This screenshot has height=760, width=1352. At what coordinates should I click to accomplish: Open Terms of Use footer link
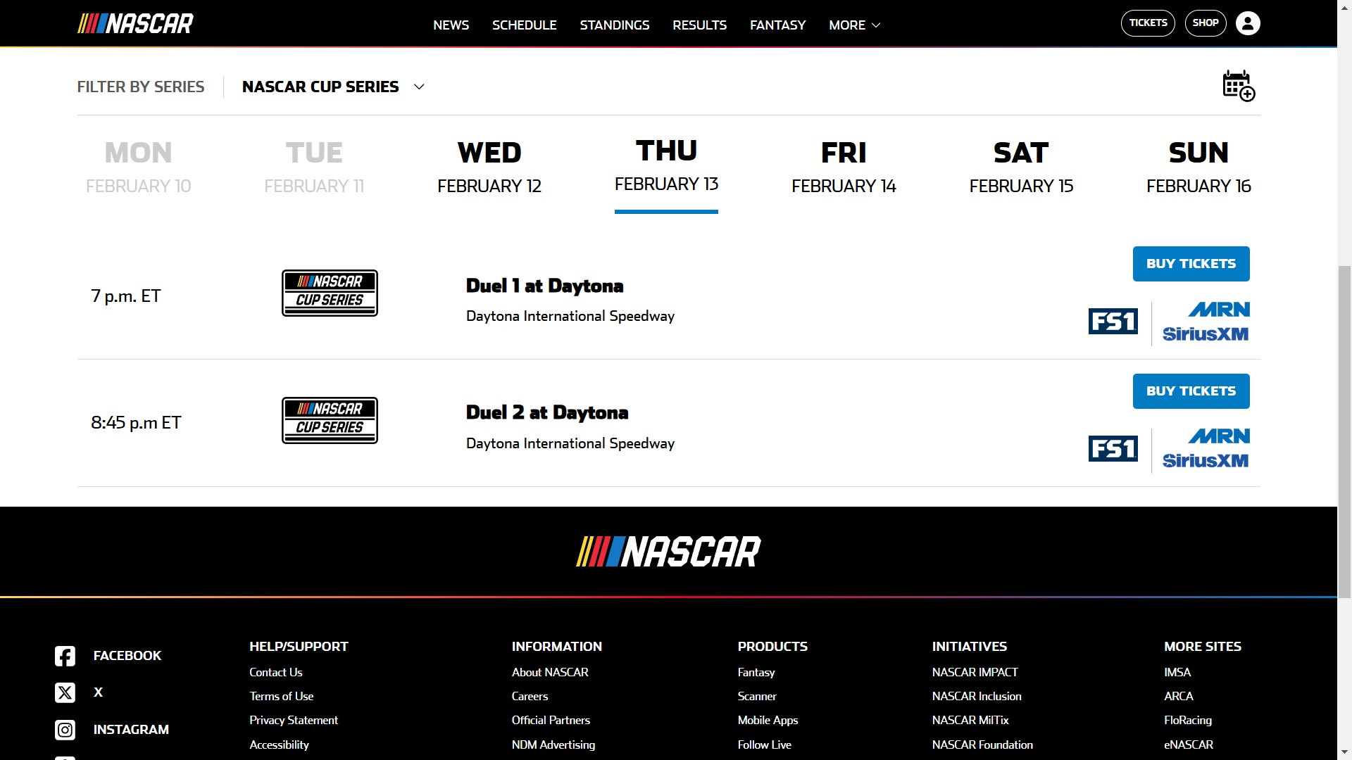click(x=281, y=696)
